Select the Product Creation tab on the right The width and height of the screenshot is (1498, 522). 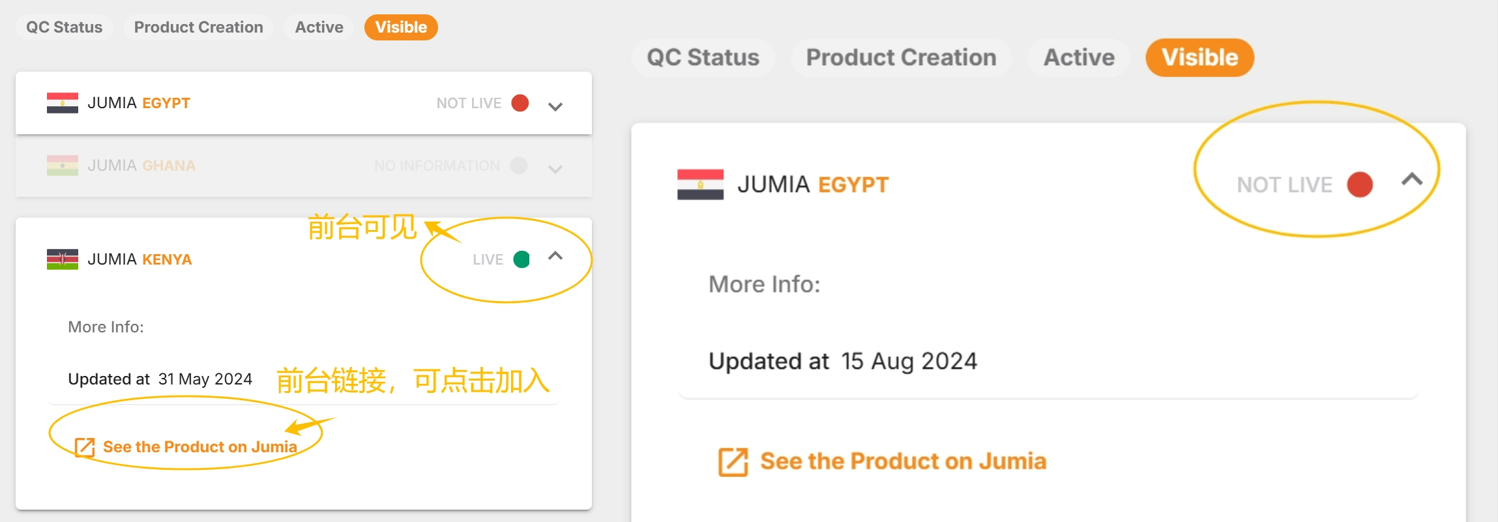click(901, 57)
